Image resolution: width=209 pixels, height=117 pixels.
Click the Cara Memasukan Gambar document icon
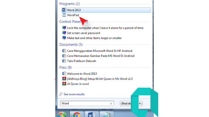[x=64, y=56]
